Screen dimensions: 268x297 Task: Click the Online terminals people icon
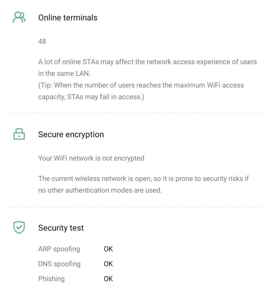19,17
